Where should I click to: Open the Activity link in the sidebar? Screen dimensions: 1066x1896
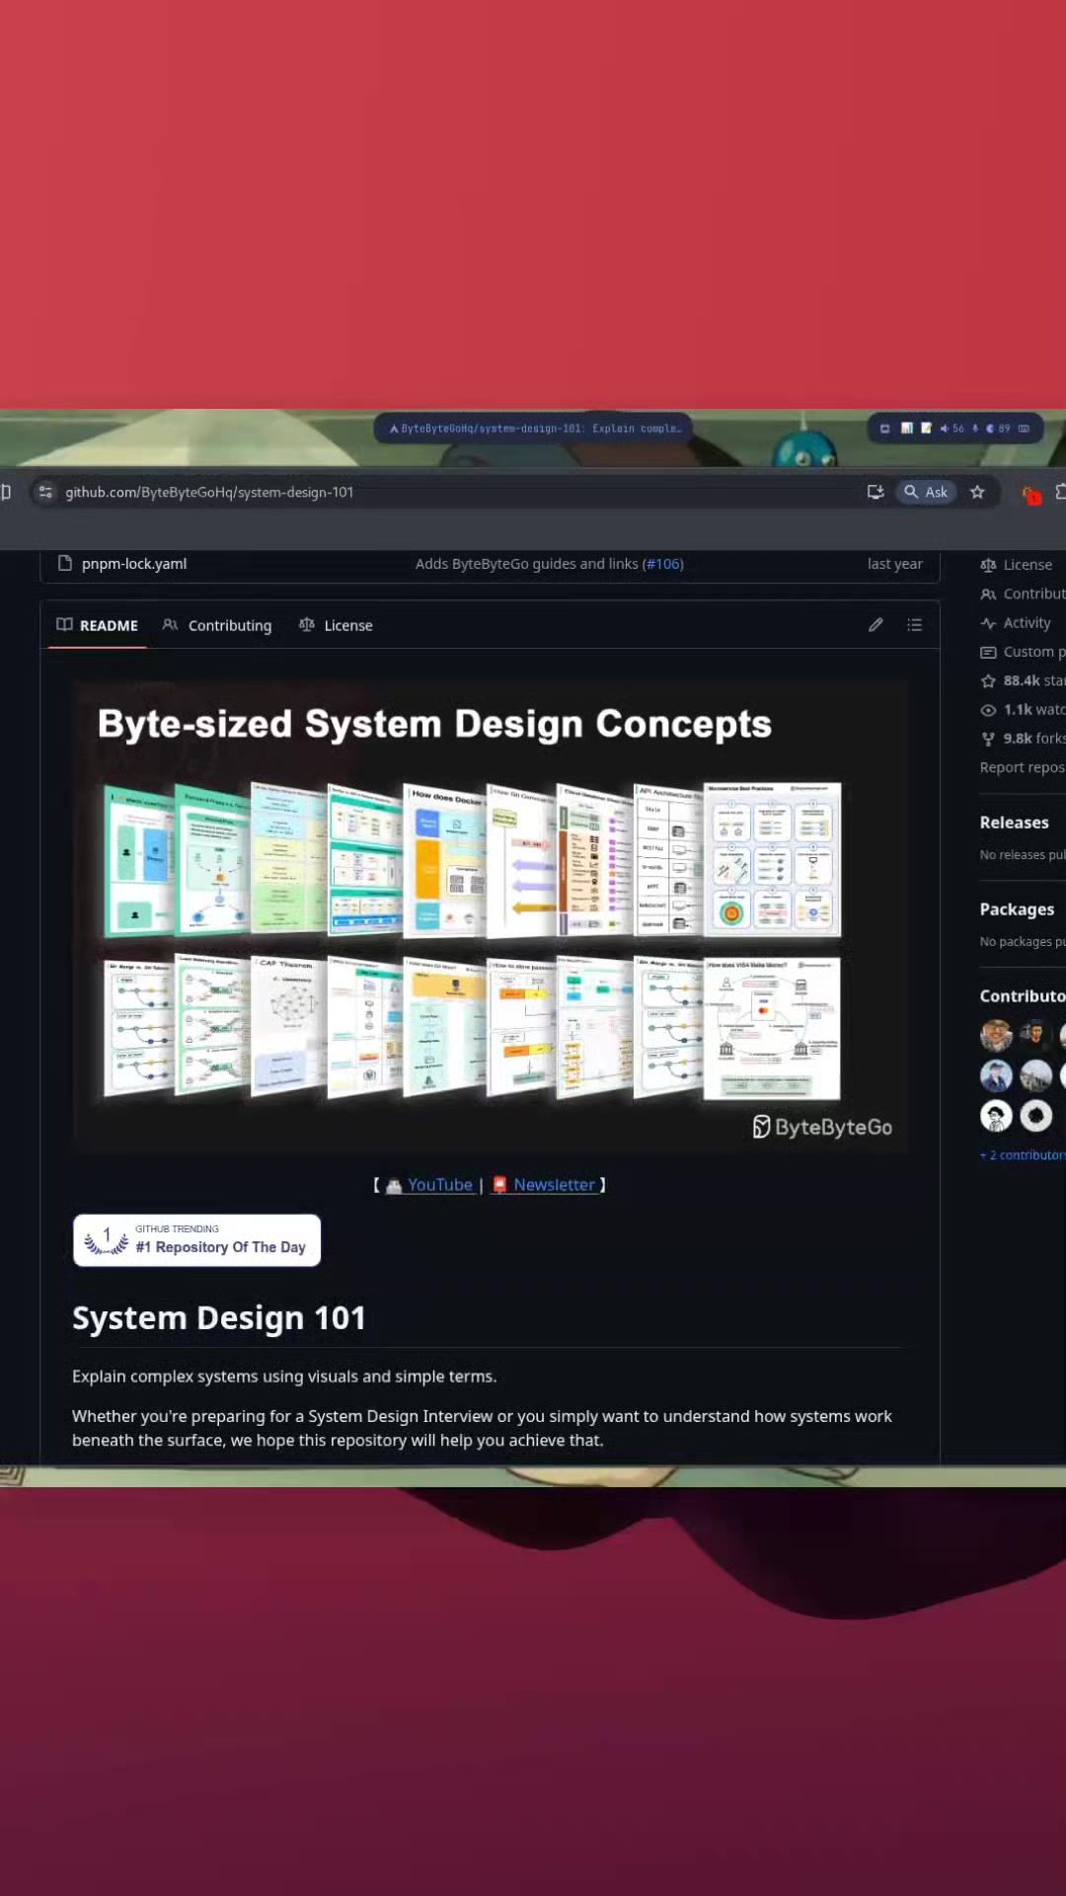pyautogui.click(x=1027, y=623)
